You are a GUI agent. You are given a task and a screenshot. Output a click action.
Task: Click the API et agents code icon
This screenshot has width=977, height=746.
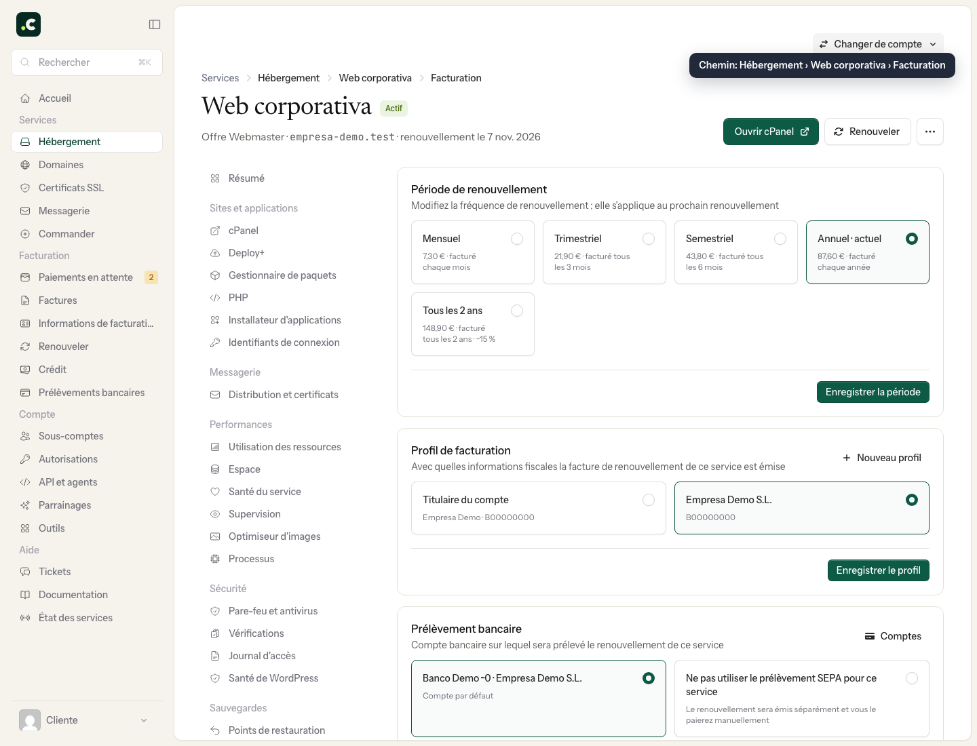coord(25,482)
